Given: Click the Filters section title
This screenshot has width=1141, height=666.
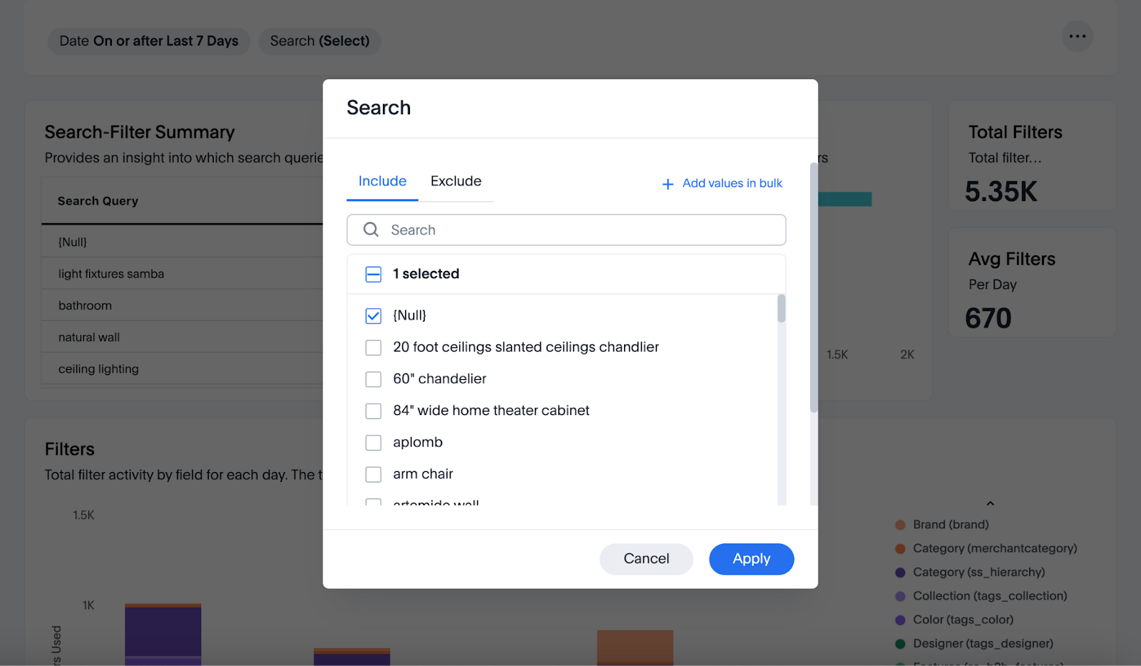Looking at the screenshot, I should [x=69, y=449].
